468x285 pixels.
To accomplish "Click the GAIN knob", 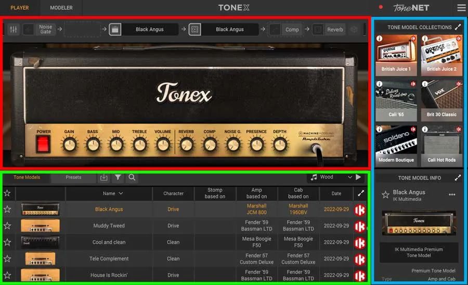I will coord(69,145).
